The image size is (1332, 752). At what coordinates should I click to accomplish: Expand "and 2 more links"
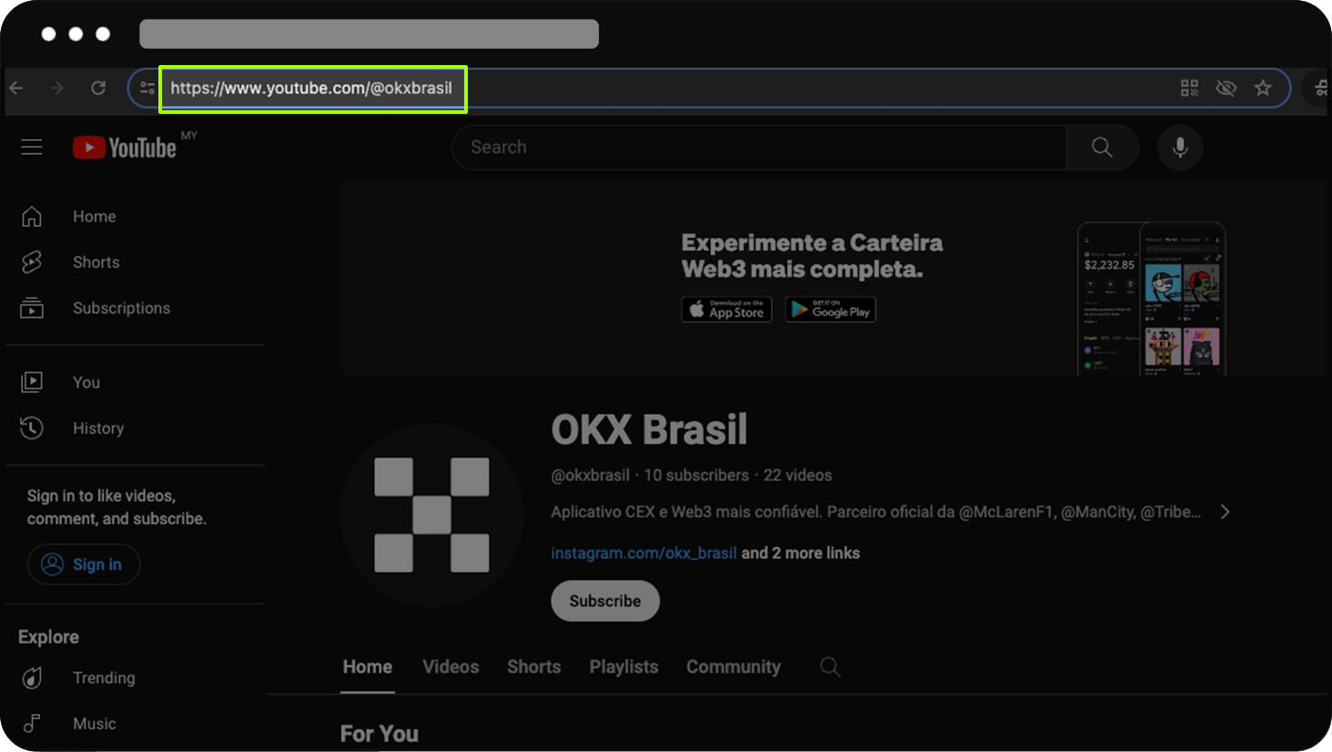pos(800,553)
